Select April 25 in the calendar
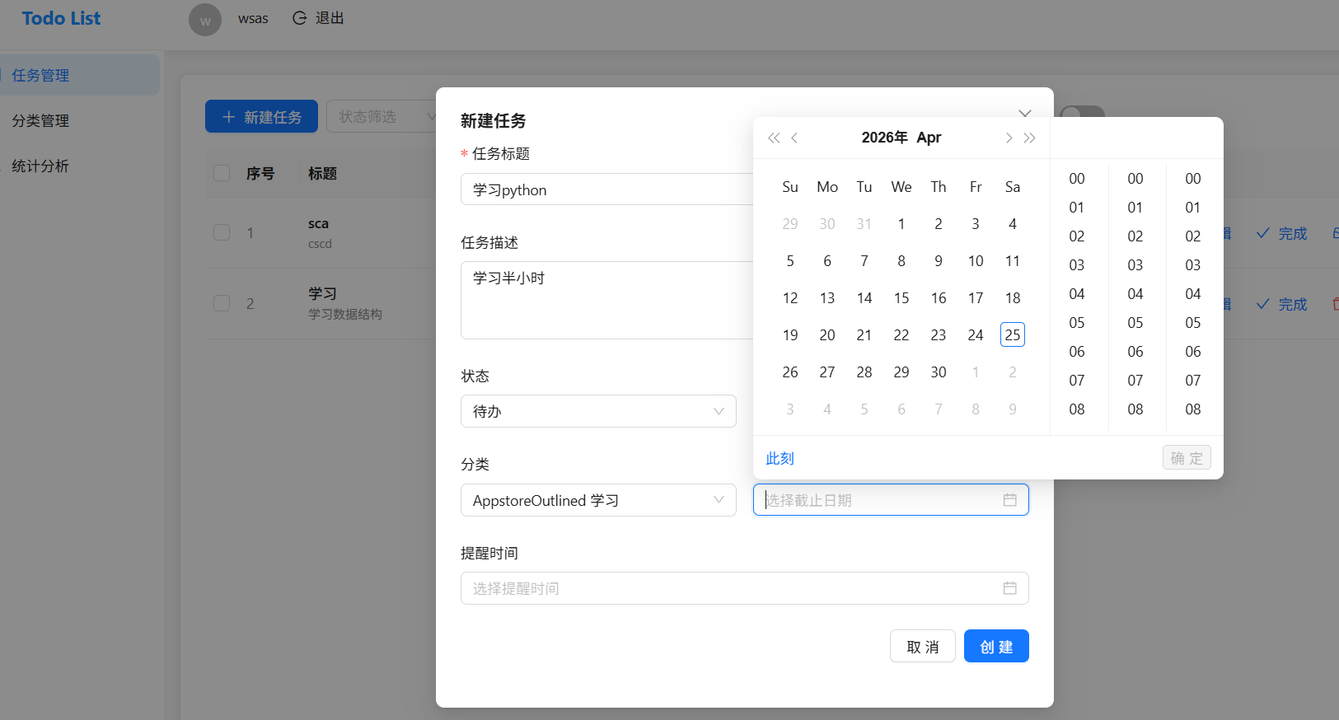The image size is (1339, 720). click(x=1012, y=335)
